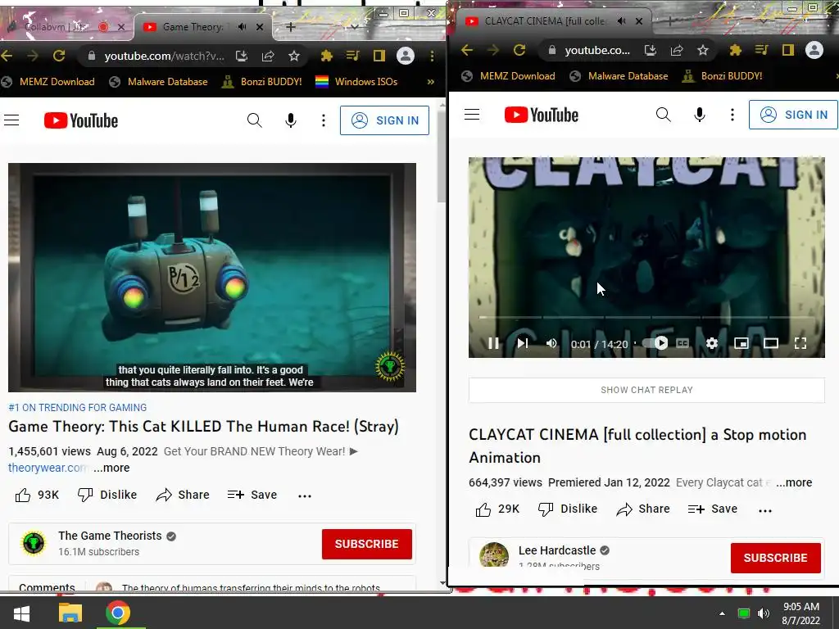Save the Game Theory video to playlist

click(x=252, y=496)
